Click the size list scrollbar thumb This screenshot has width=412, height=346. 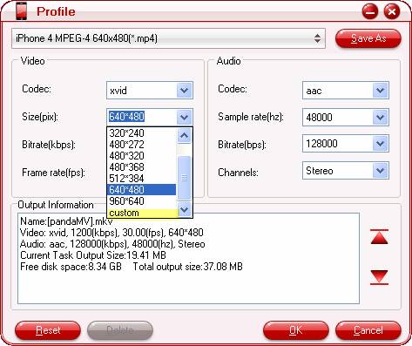[x=184, y=178]
